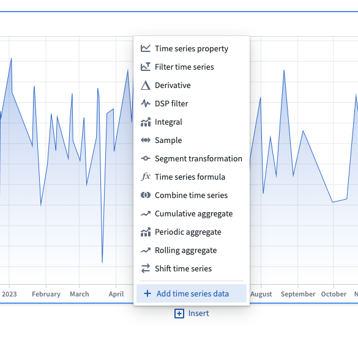This screenshot has height=338, width=358.
Task: Click Add time series data
Action: [192, 293]
